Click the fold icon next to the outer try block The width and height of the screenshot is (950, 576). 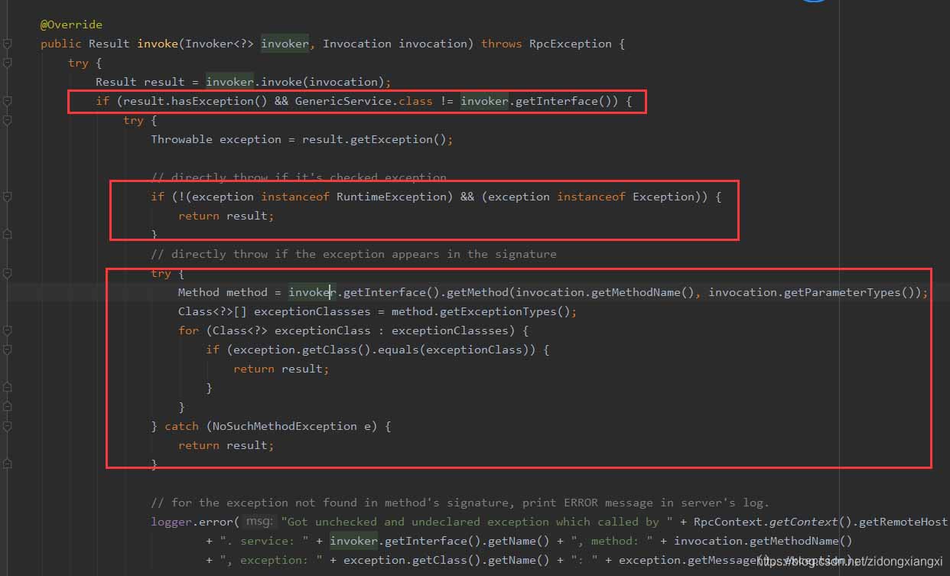tap(8, 63)
